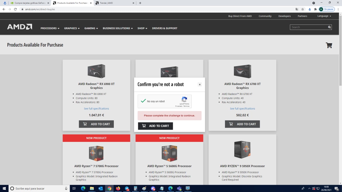This screenshot has height=192, width=342.
Task: Click Ryzen 7 5700G product image
Action: tap(96, 153)
